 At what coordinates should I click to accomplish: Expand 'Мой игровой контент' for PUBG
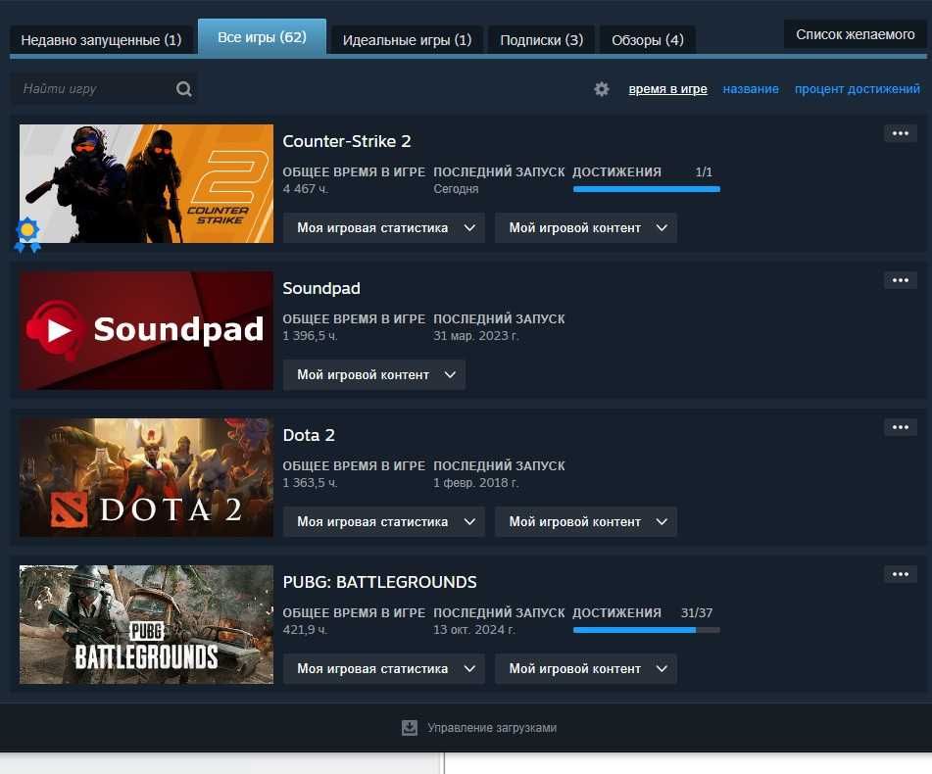click(x=586, y=669)
